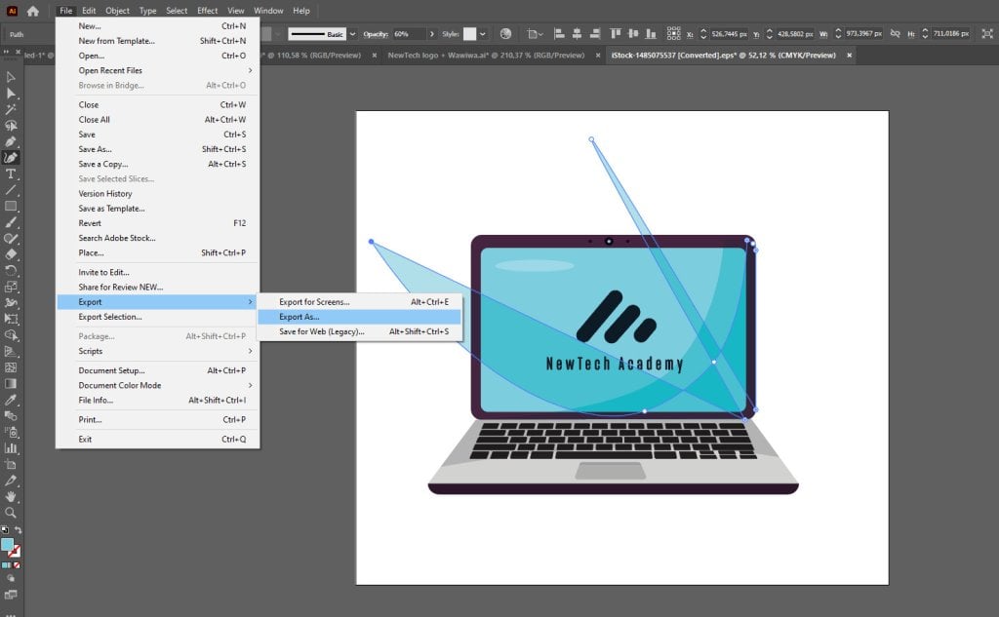Open the Effect menu
This screenshot has height=617, width=999.
pyautogui.click(x=207, y=11)
